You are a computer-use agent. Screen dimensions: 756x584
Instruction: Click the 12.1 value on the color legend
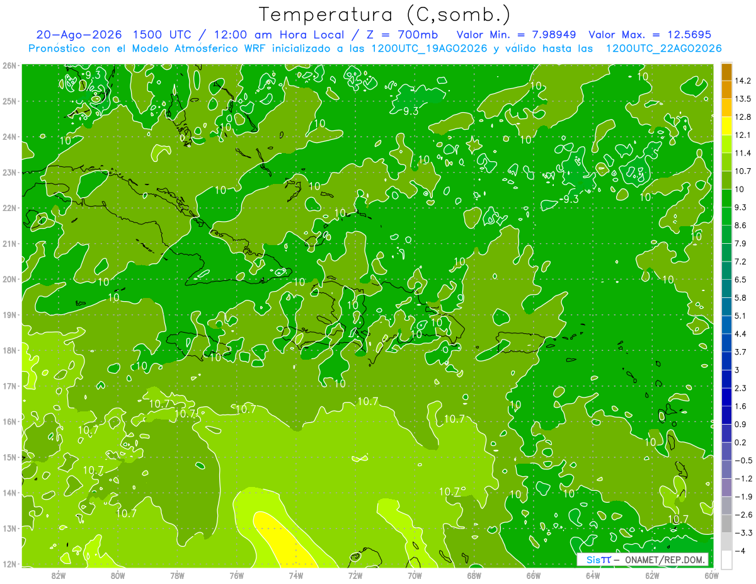pyautogui.click(x=743, y=135)
